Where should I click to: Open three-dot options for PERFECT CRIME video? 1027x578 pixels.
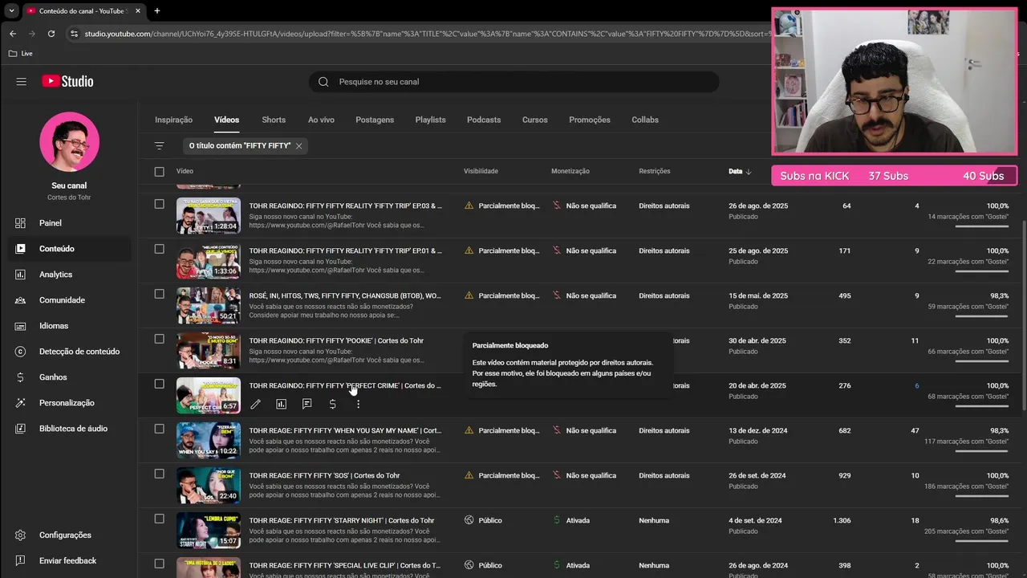358,405
